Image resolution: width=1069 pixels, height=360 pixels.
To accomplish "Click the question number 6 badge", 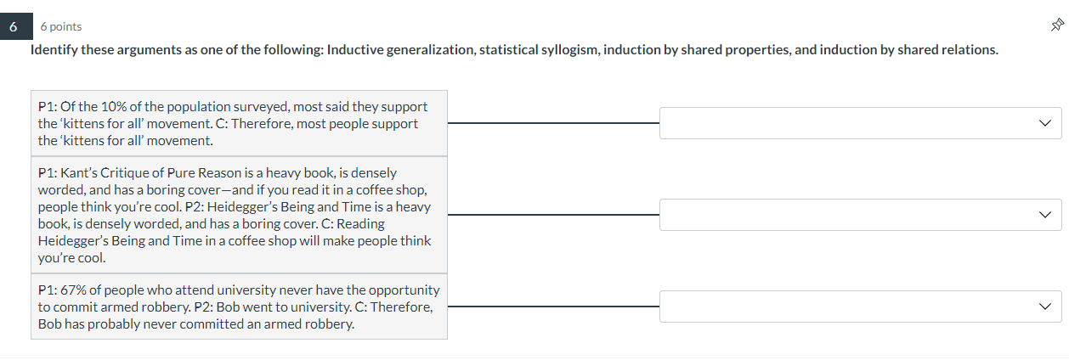I will tap(14, 26).
